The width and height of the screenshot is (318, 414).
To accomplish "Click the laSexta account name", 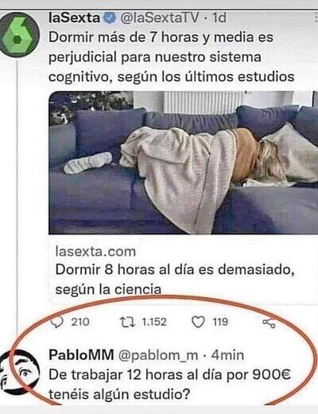I will 75,18.
